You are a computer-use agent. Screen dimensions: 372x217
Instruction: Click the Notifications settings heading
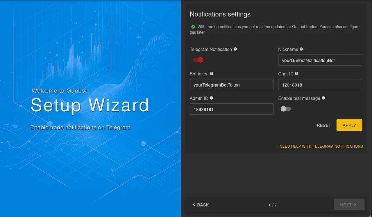coord(220,14)
